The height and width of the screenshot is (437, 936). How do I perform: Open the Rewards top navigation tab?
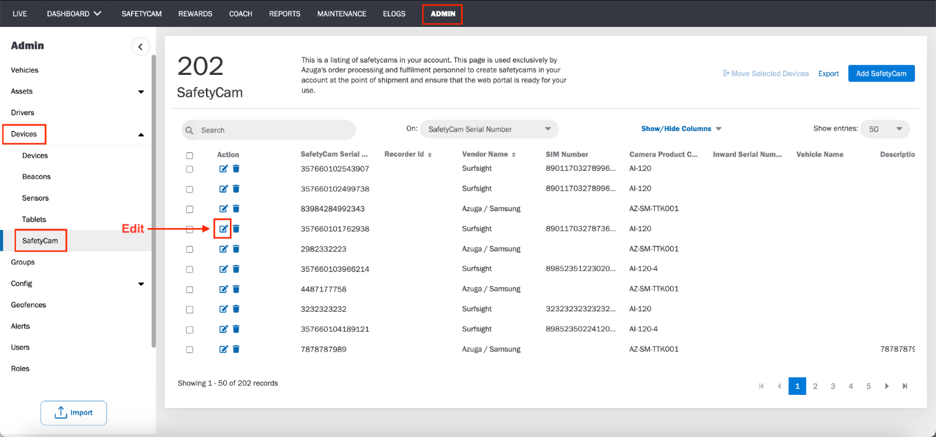(x=195, y=13)
